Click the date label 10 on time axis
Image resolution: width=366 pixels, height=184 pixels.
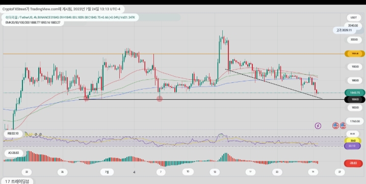click(188, 172)
